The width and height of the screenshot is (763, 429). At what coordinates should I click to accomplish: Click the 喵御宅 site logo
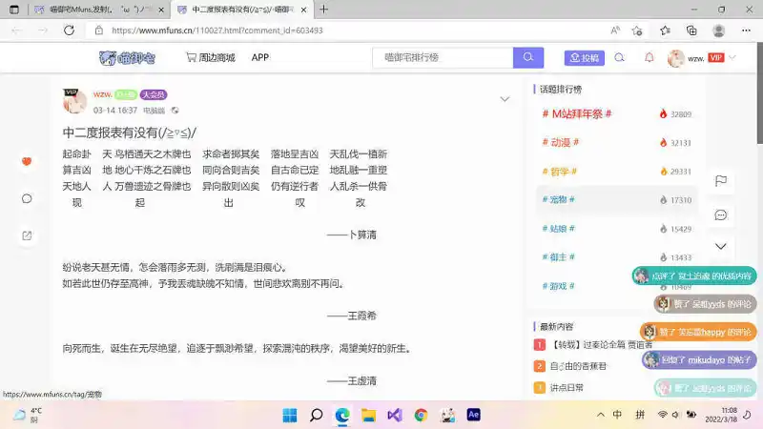pos(127,58)
